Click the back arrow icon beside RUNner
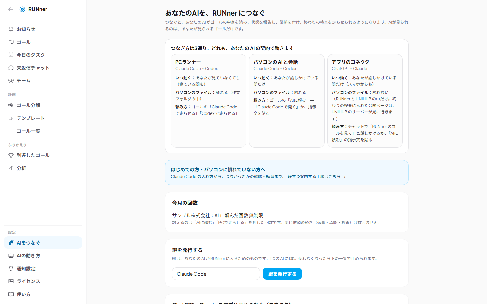The image size is (487, 304). tap(11, 9)
